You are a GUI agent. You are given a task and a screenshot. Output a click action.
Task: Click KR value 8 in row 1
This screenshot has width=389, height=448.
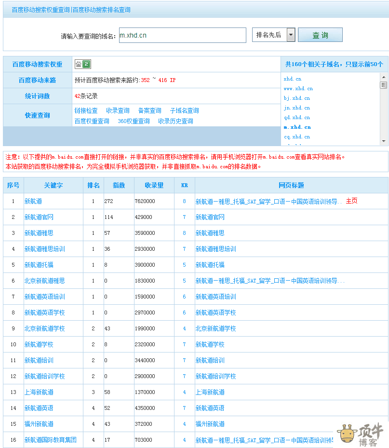click(184, 202)
